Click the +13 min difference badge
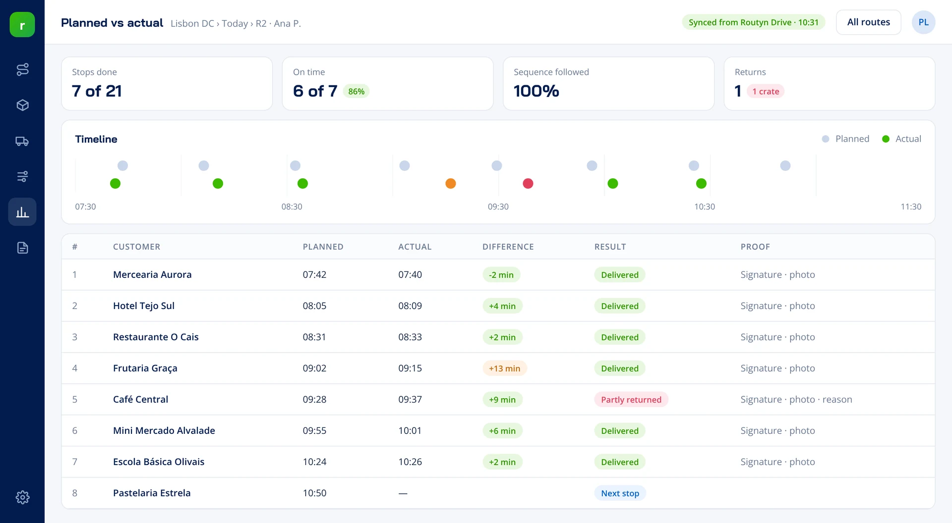The image size is (952, 523). click(504, 368)
